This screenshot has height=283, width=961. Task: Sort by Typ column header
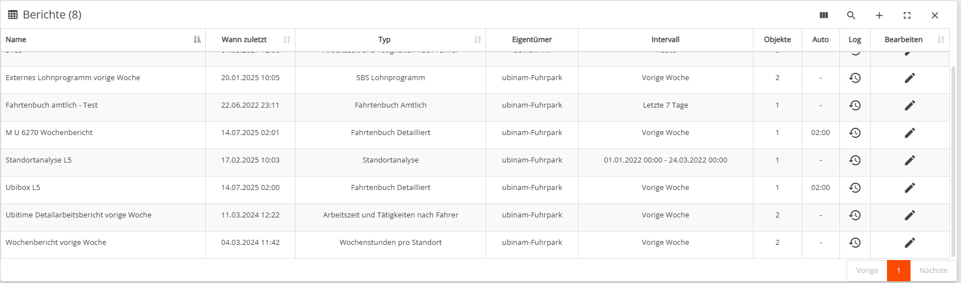(x=477, y=39)
